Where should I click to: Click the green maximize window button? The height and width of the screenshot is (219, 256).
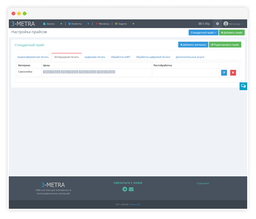25,14
